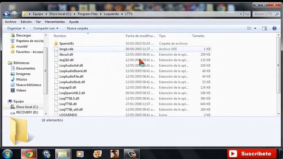Open the Imágenes library
283x159 pixels.
[x=23, y=74]
